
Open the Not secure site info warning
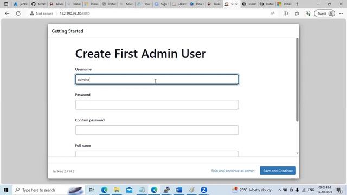click(42, 14)
